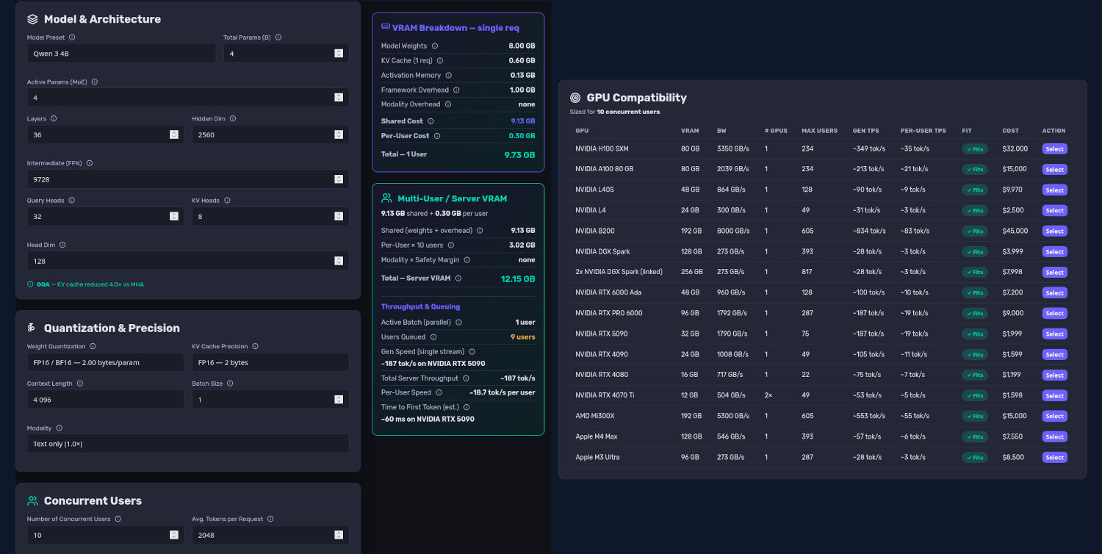Screen dimensions: 1102x554
Task: Click the 9.73 GB Total — 1 User value
Action: [519, 155]
